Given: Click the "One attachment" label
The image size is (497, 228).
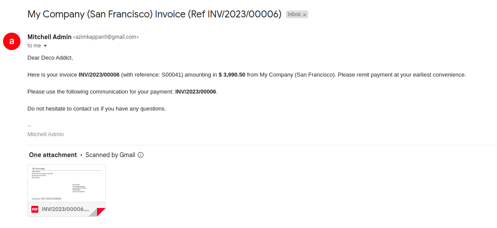Looking at the screenshot, I should [x=53, y=155].
